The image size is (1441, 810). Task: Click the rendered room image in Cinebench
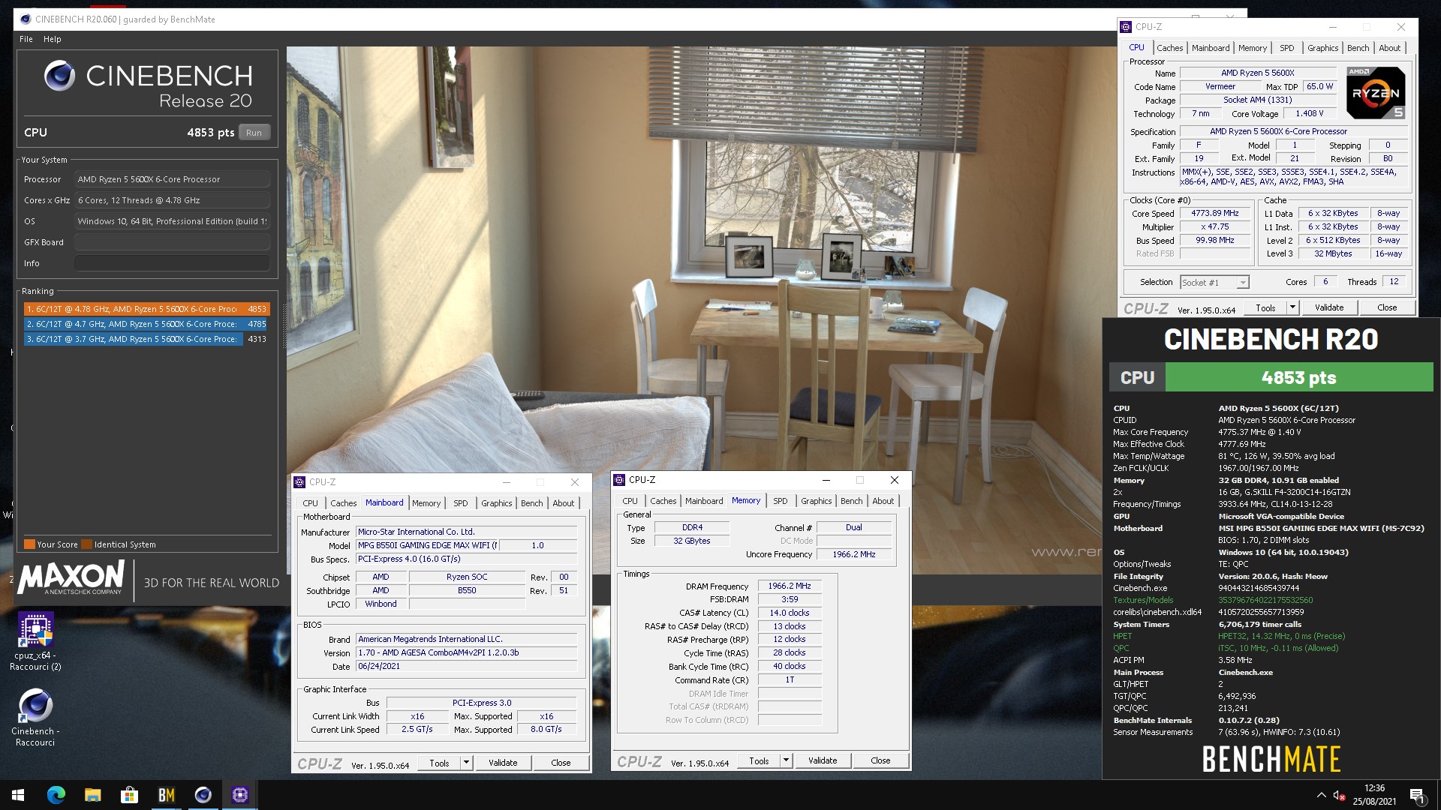click(x=694, y=310)
